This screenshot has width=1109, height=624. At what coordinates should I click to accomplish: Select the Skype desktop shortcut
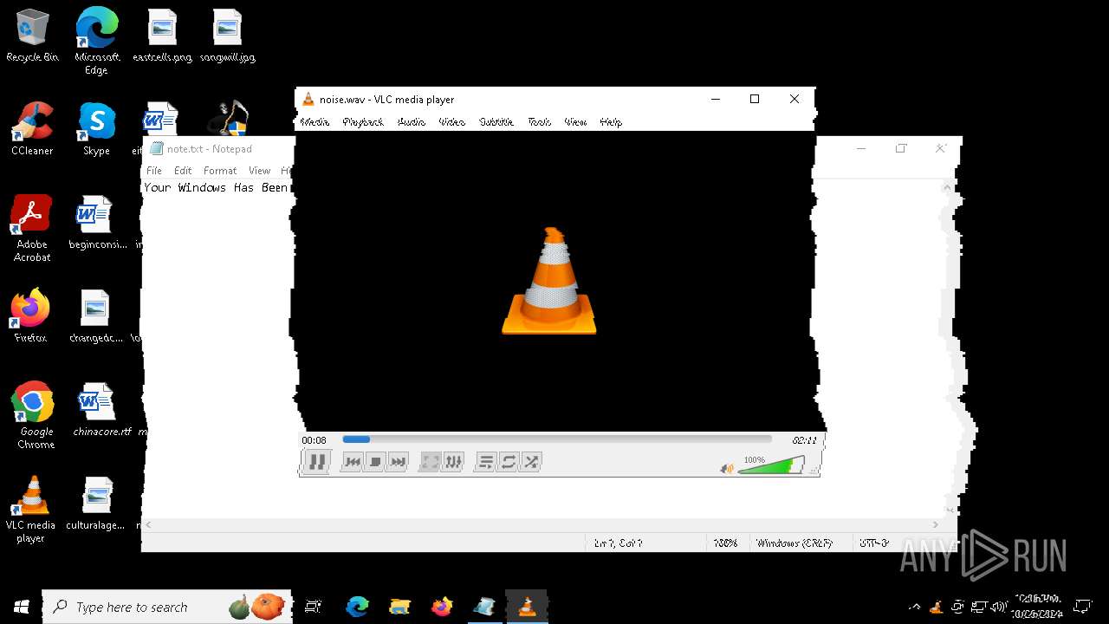pos(96,129)
